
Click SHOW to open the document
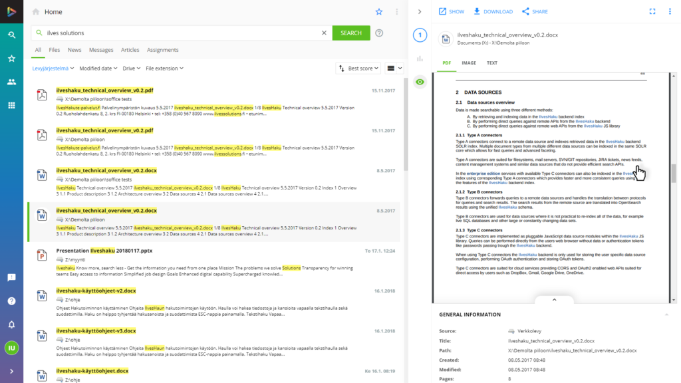[452, 12]
